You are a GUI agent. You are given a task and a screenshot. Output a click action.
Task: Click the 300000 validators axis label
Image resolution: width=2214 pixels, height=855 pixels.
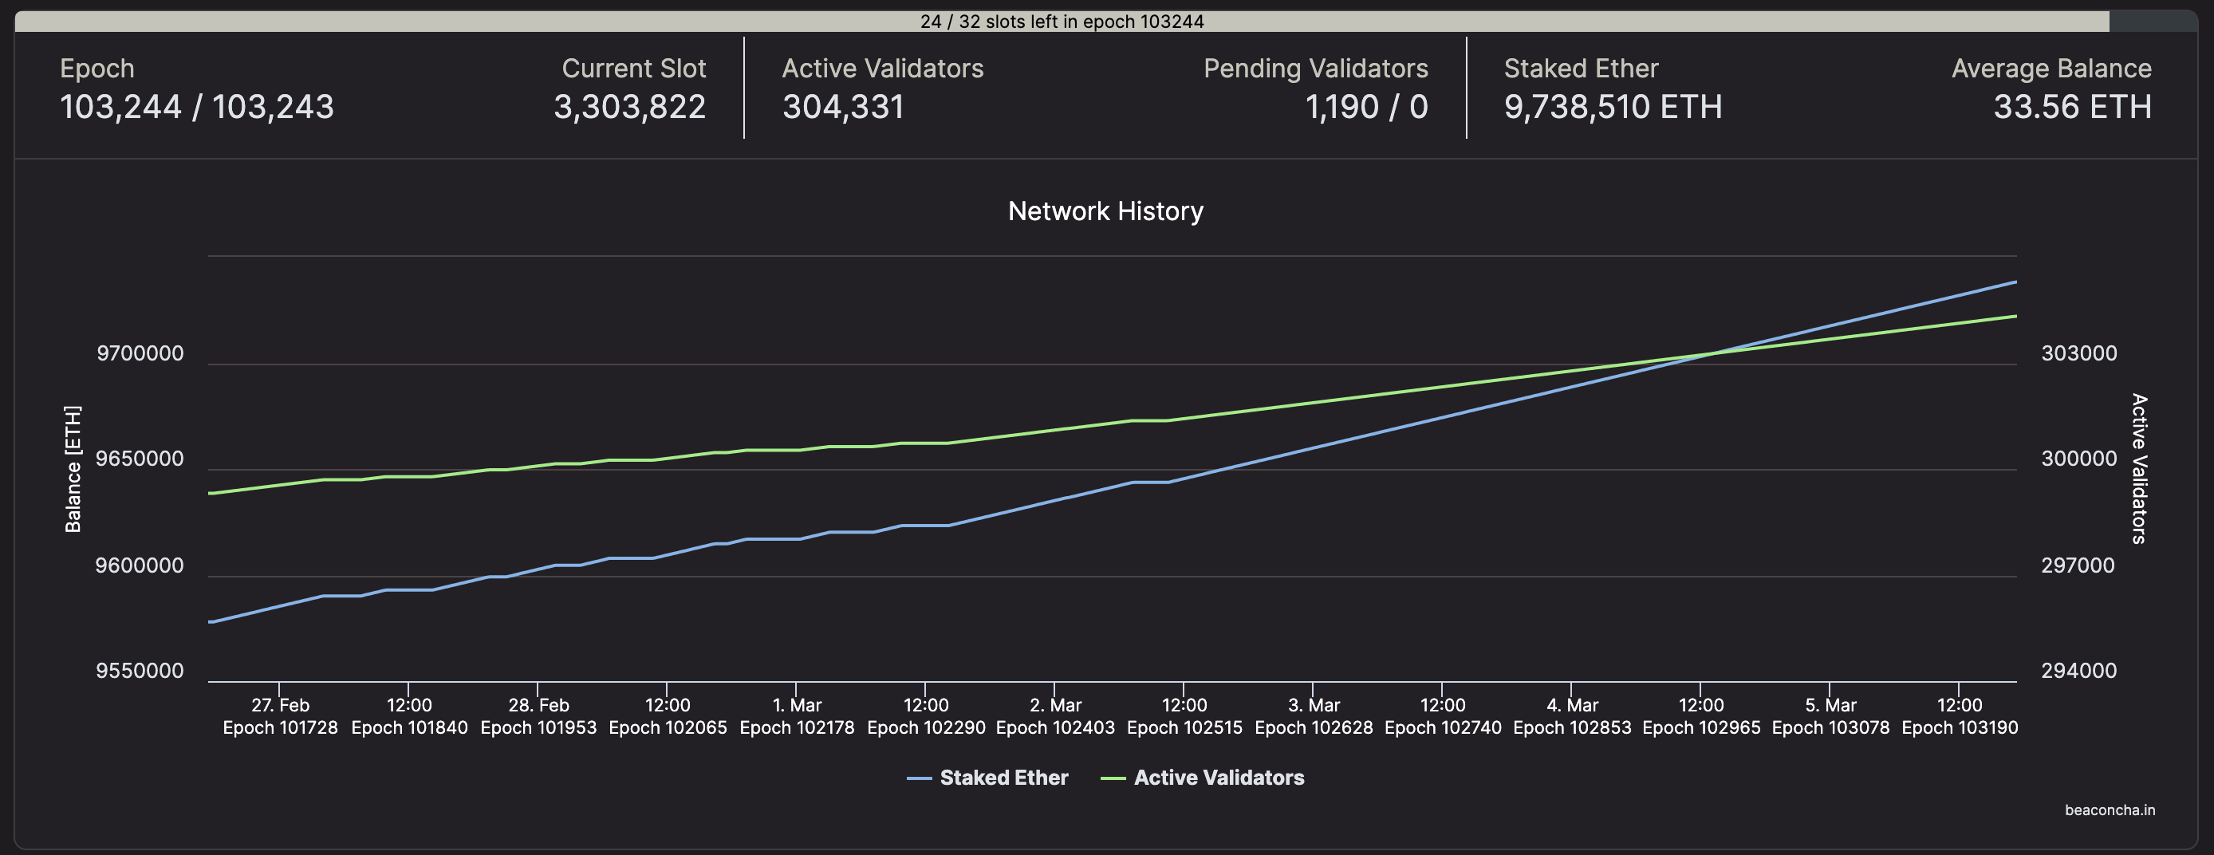point(2078,459)
